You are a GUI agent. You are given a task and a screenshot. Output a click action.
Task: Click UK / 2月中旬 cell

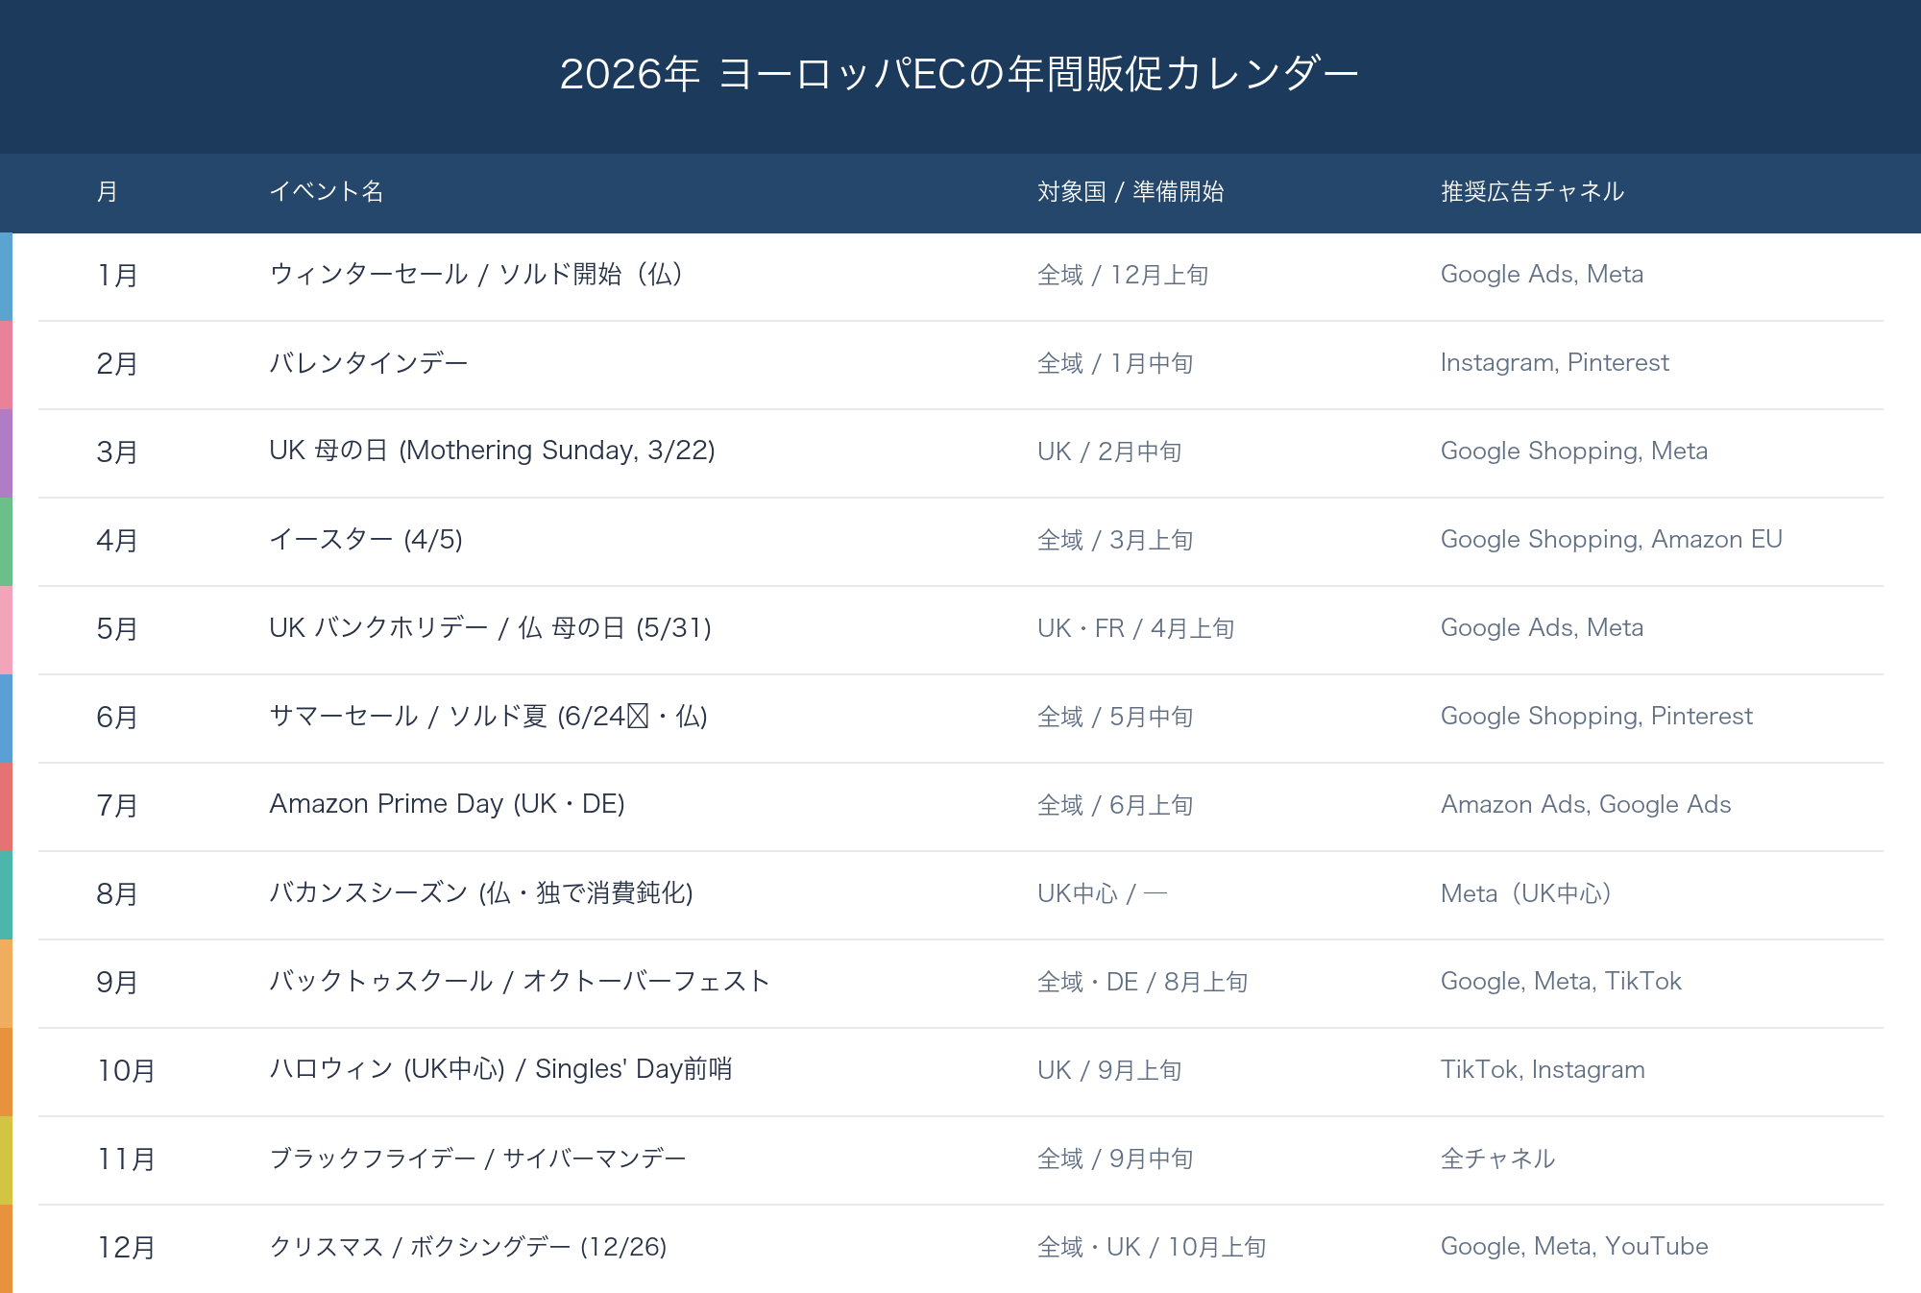(1109, 452)
